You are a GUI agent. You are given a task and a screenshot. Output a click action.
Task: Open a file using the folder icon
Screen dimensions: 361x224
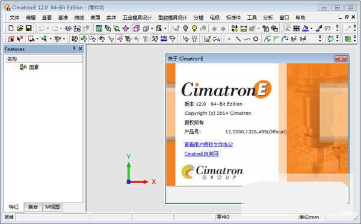[x=20, y=28]
